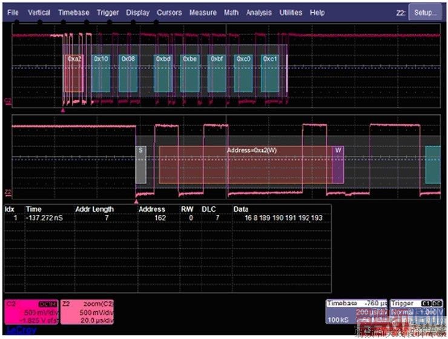Select decoded byte 0xc1 in upper trace
This screenshot has height=339, width=448.
tap(270, 73)
